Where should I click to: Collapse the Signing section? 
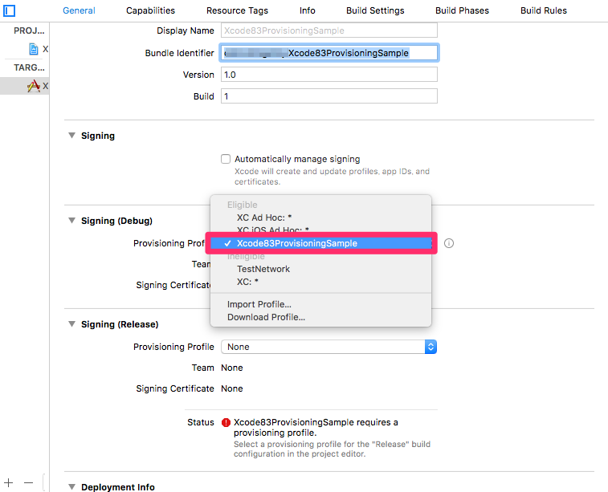[x=71, y=136]
